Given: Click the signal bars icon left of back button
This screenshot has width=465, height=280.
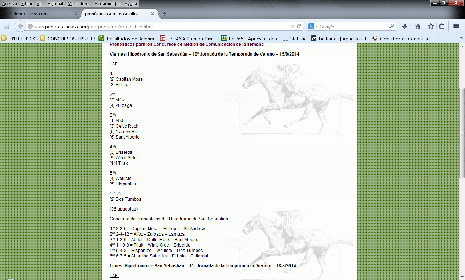Looking at the screenshot, I should click(x=7, y=27).
